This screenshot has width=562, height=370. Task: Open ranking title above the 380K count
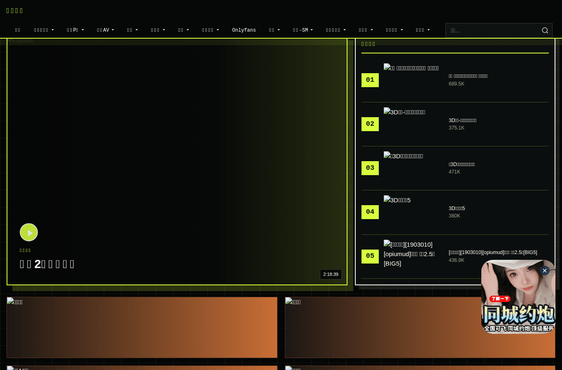(457, 208)
